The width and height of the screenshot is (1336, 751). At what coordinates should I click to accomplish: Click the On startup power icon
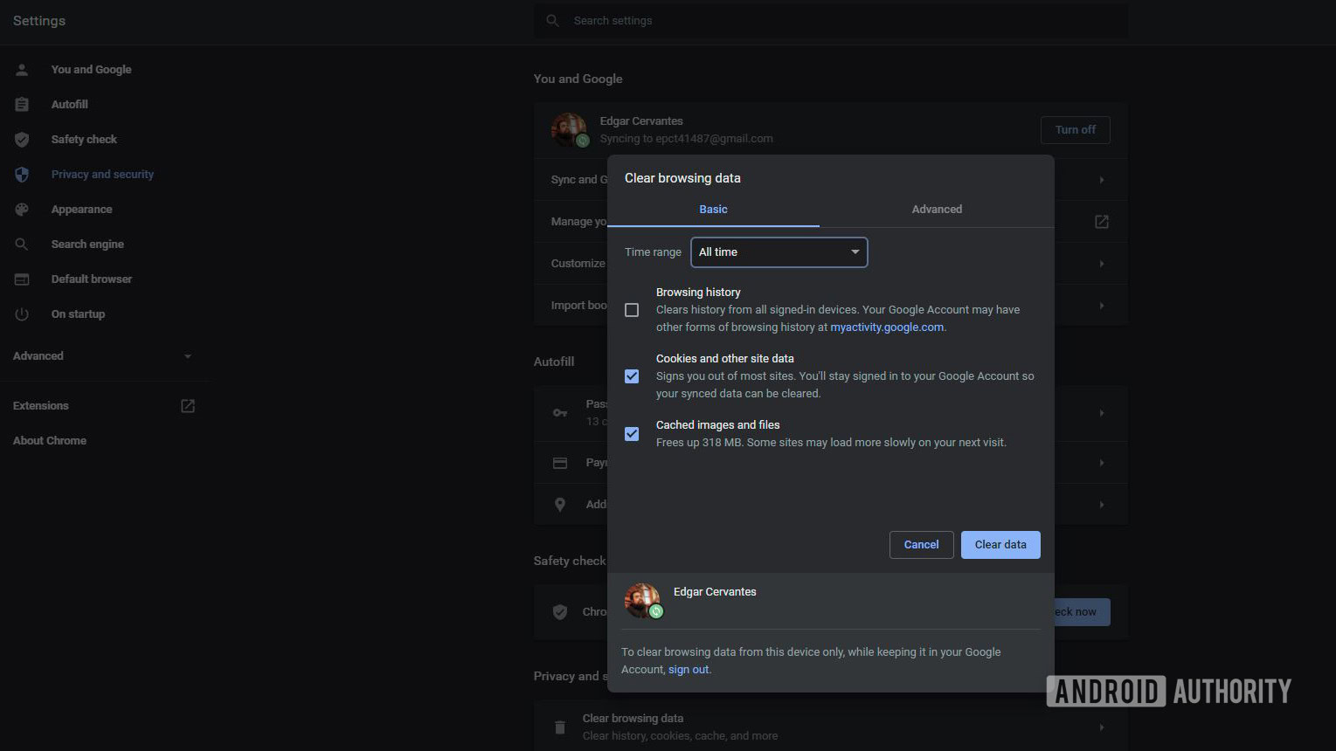point(22,314)
